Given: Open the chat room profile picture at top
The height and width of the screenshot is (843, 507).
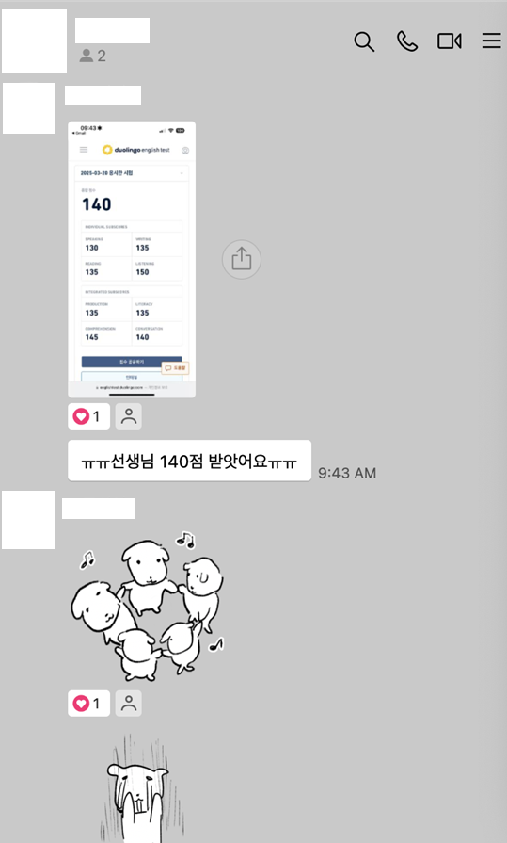Looking at the screenshot, I should pyautogui.click(x=35, y=41).
